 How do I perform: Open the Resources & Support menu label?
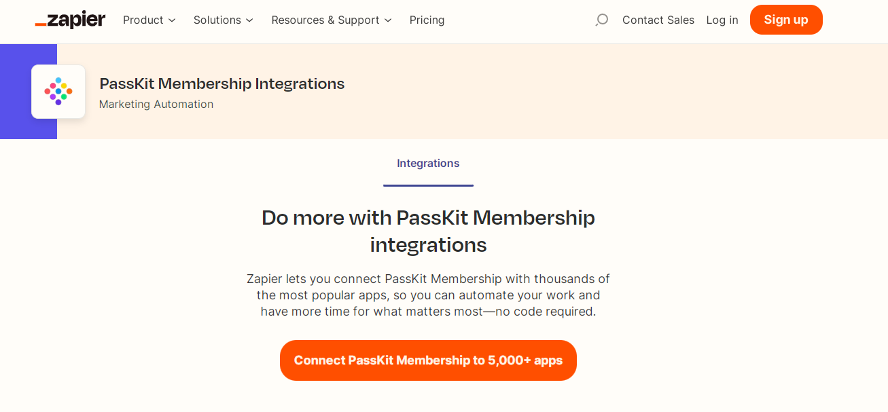pos(325,20)
